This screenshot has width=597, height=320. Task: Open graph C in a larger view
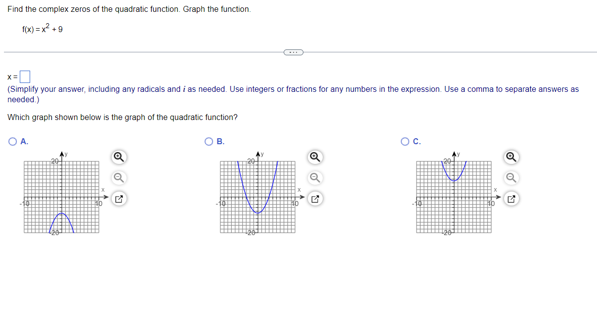point(511,198)
